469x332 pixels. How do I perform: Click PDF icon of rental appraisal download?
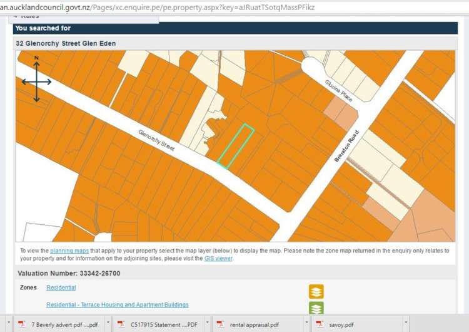[220, 324]
